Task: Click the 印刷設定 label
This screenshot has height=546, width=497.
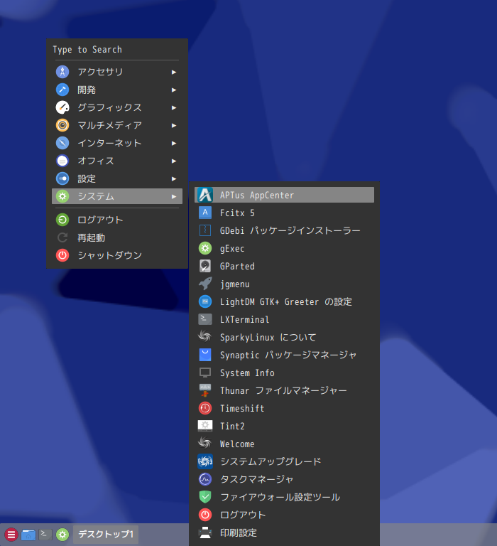Action: tap(239, 532)
